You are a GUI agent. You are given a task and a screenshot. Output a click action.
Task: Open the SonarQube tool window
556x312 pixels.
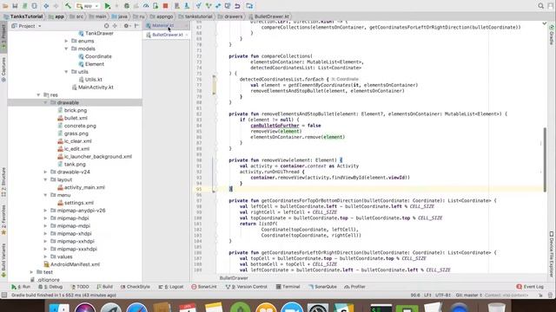[x=322, y=287]
